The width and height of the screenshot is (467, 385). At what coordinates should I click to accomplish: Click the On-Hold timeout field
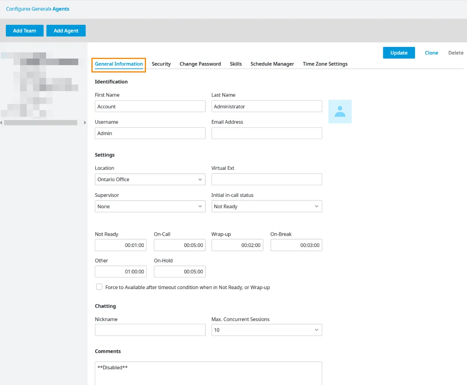coord(180,272)
